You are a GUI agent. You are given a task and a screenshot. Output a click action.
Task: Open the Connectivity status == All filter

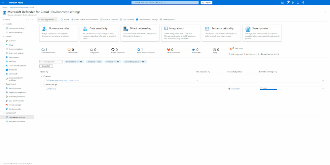point(135,62)
